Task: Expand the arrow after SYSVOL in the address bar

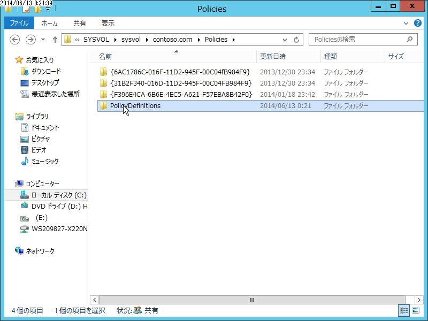Action: click(x=115, y=40)
